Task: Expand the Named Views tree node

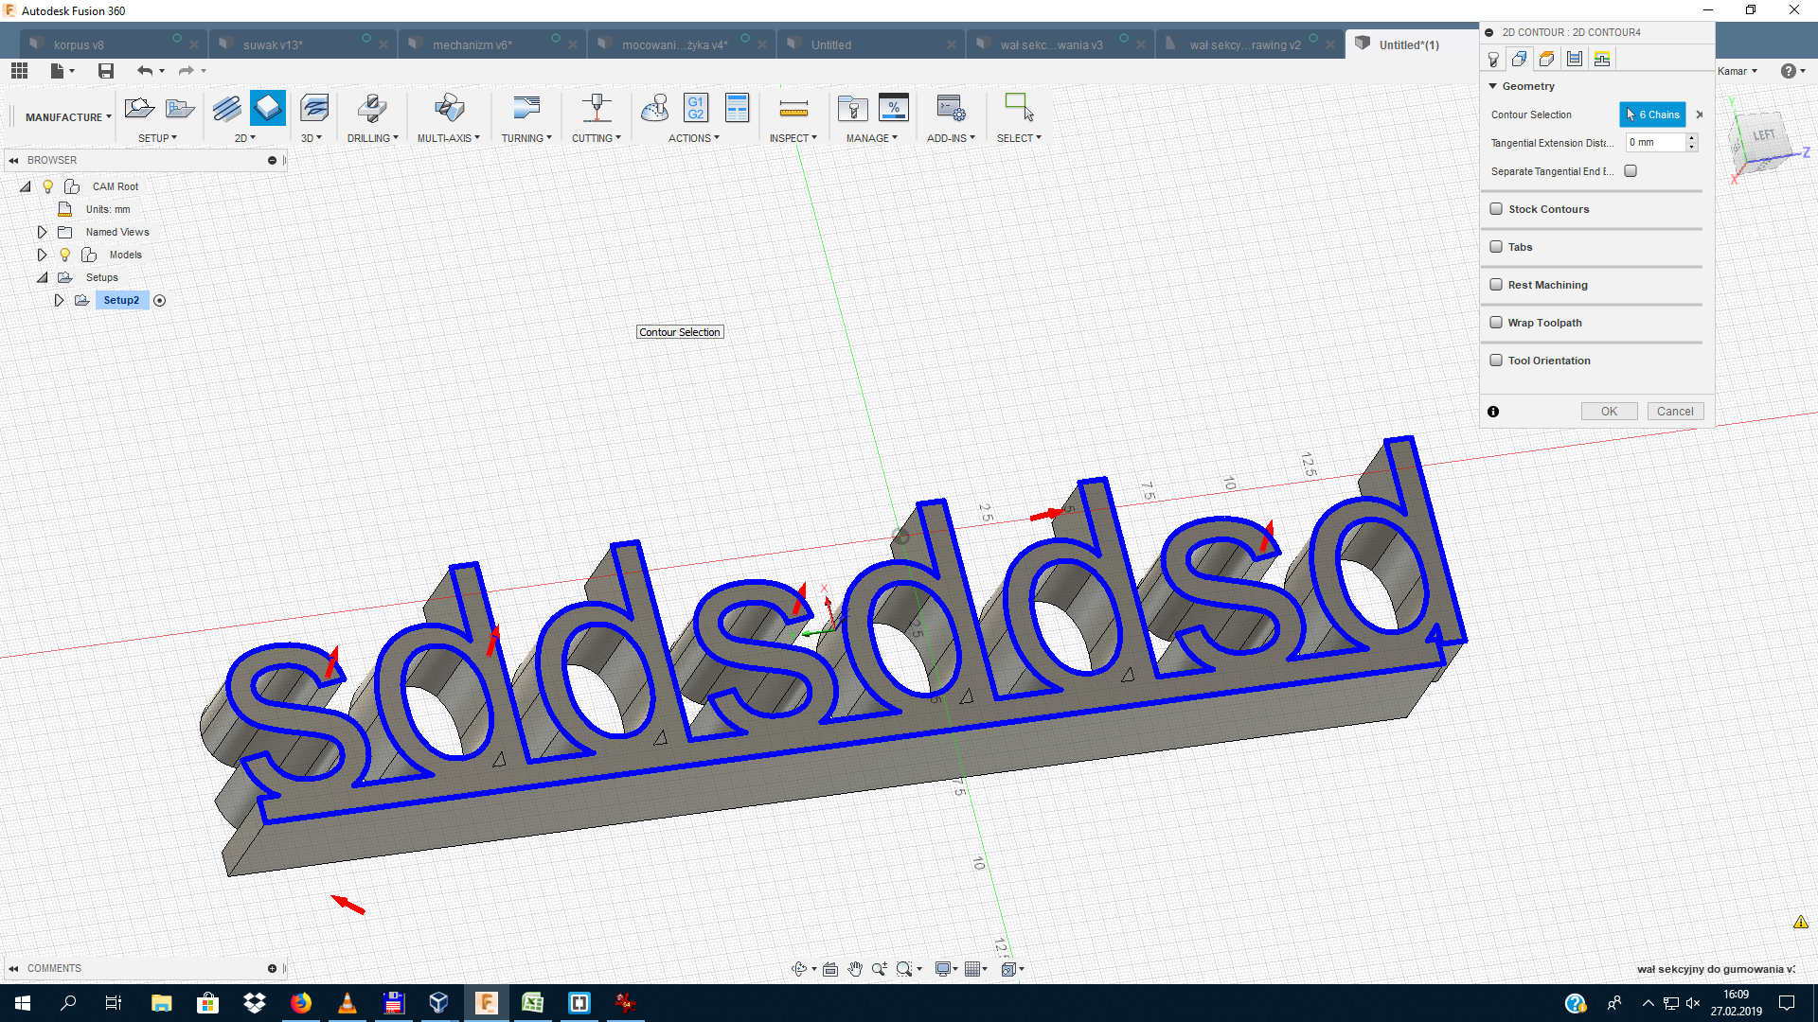Action: (42, 232)
